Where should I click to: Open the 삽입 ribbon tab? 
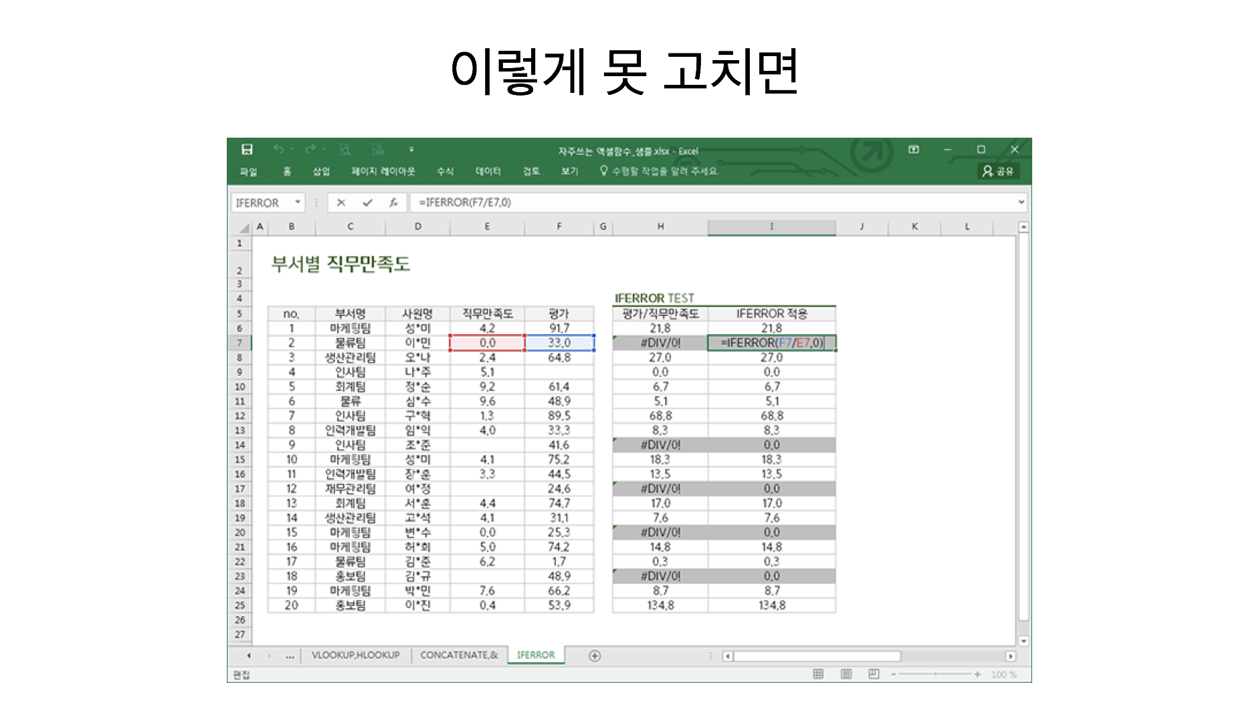[321, 172]
